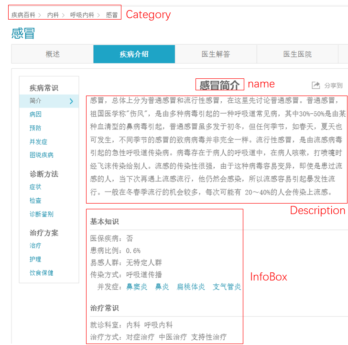The width and height of the screenshot is (348, 345).
Task: Click 治疗 under 治疗方案
Action: click(35, 246)
